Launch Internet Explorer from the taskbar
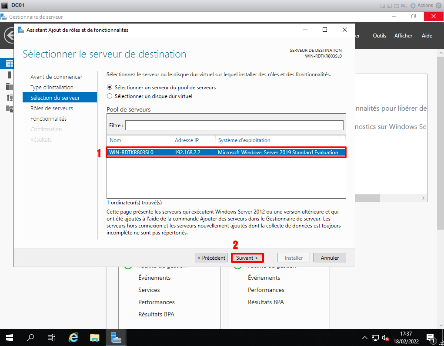Viewport: 444px width, 346px height. pyautogui.click(x=74, y=338)
